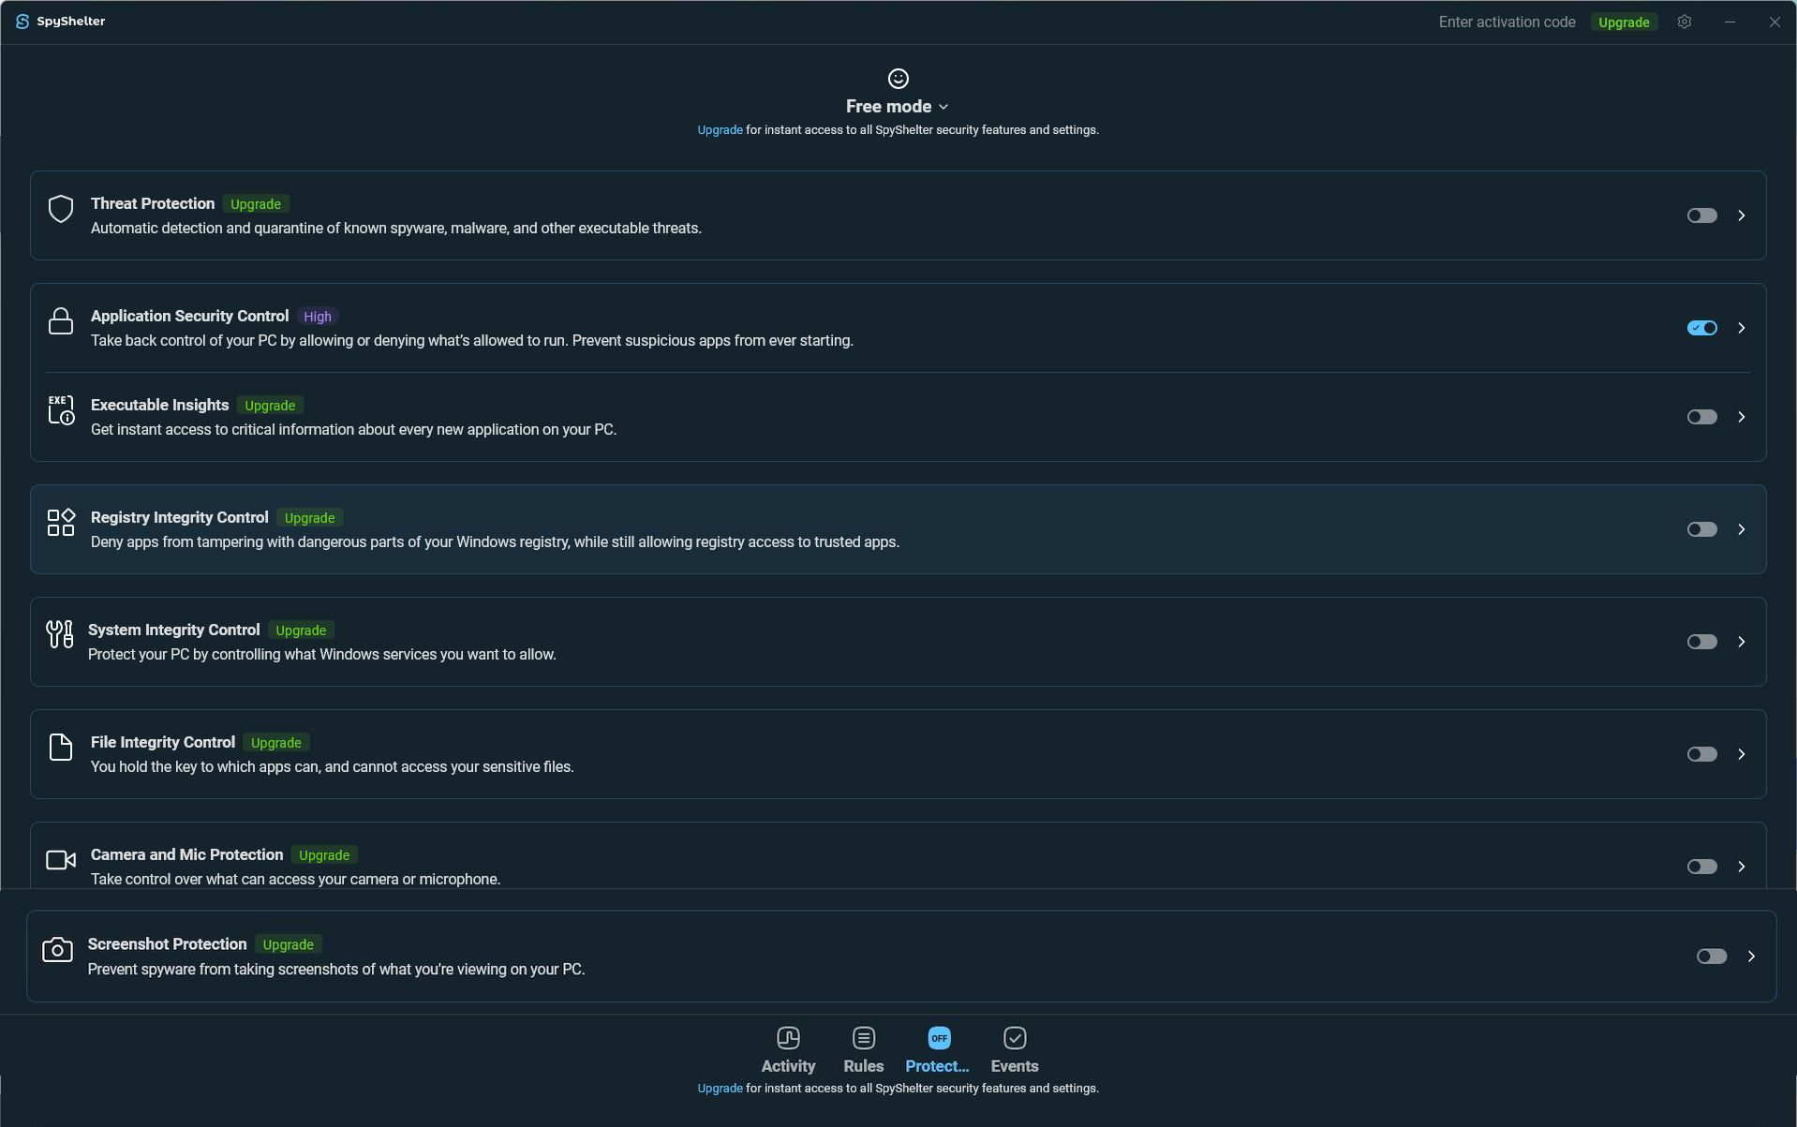
Task: Turn on the Executable Insights toggle
Action: click(1702, 417)
